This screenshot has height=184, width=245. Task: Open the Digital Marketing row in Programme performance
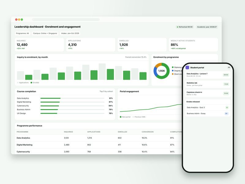pos(98,145)
